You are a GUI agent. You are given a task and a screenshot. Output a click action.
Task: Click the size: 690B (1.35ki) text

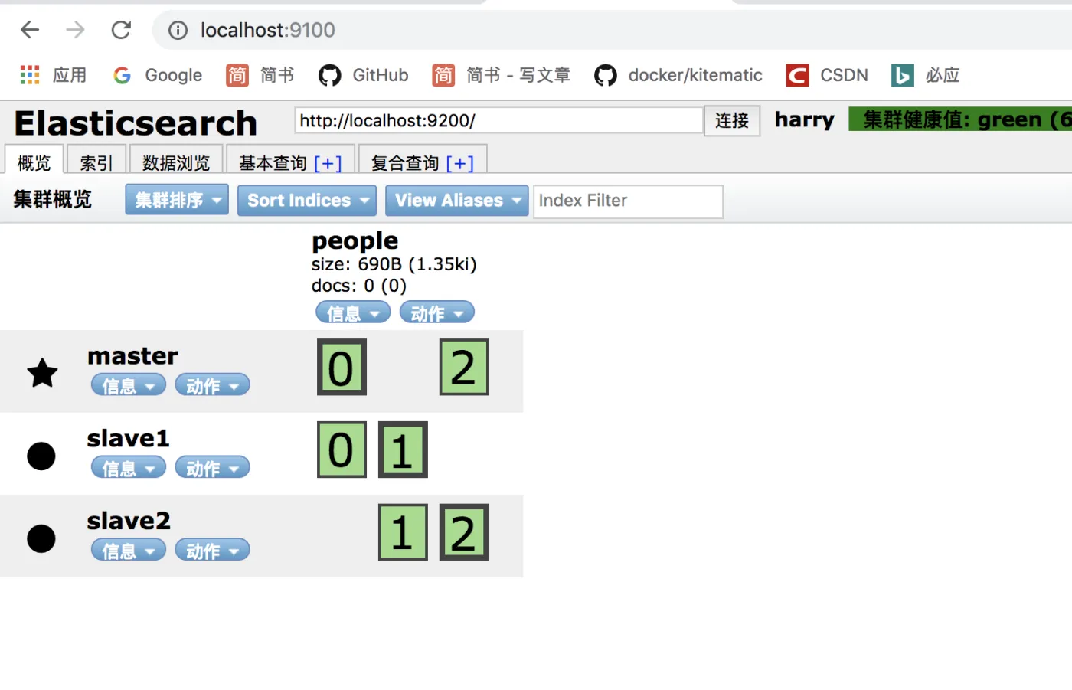[x=394, y=264]
